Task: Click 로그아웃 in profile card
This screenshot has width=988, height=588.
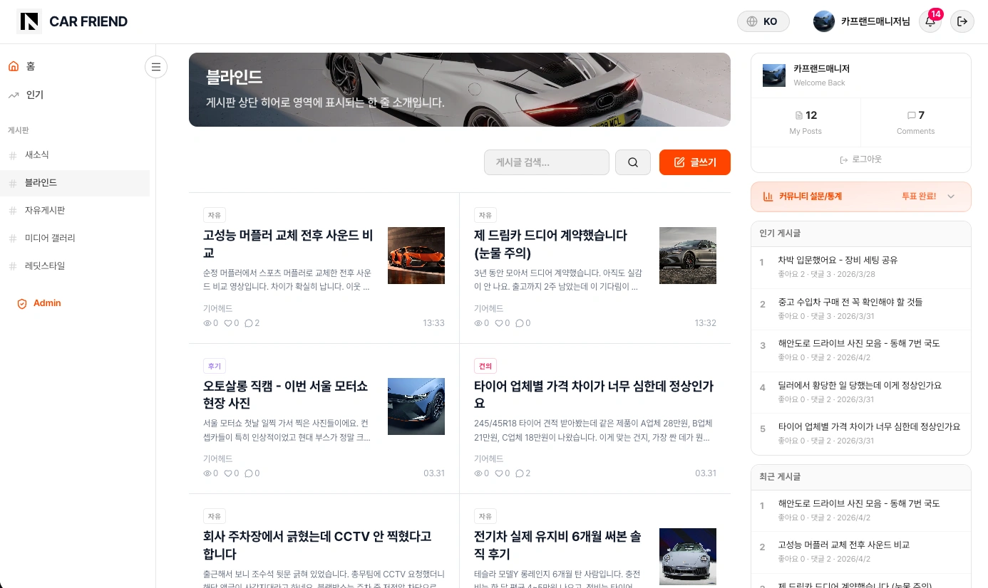Action: click(861, 159)
